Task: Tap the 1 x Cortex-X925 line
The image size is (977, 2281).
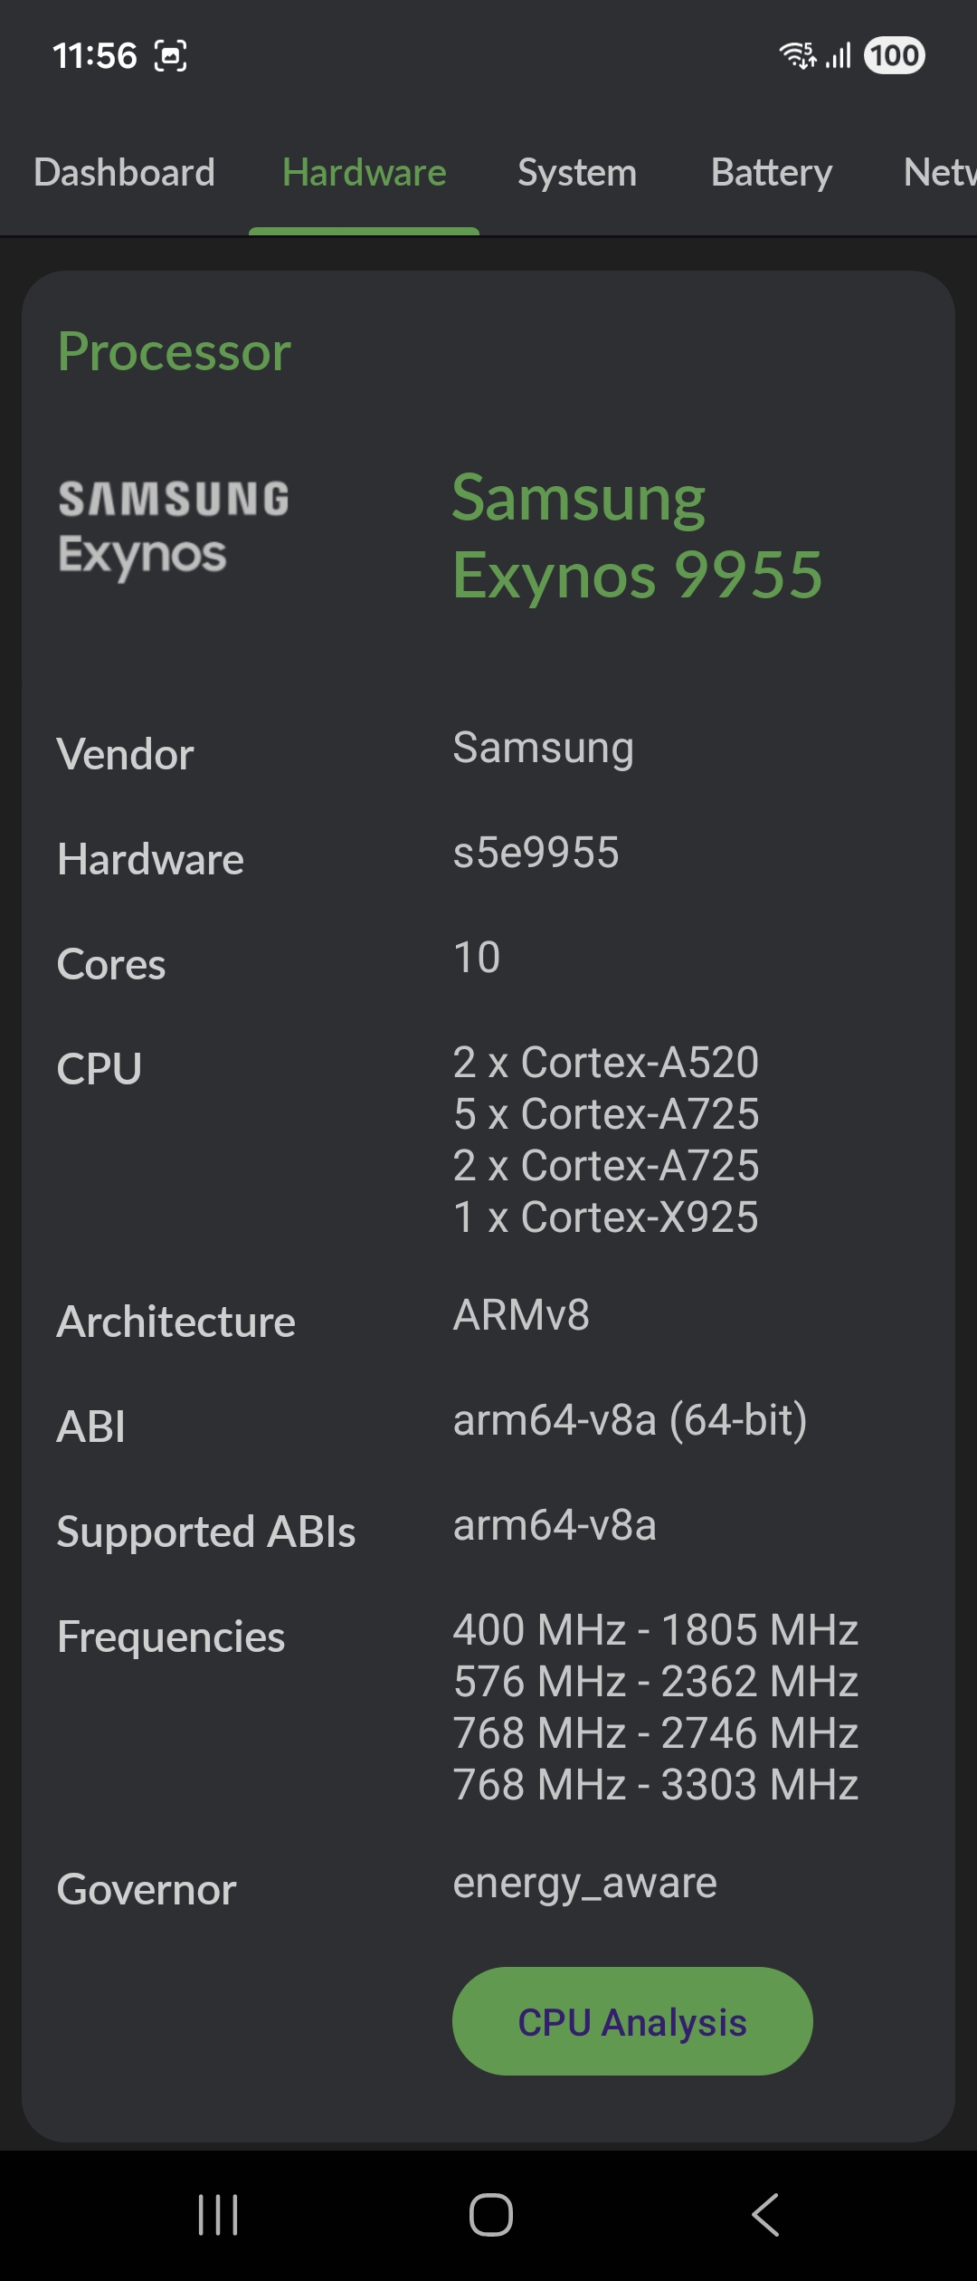Action: (606, 1217)
